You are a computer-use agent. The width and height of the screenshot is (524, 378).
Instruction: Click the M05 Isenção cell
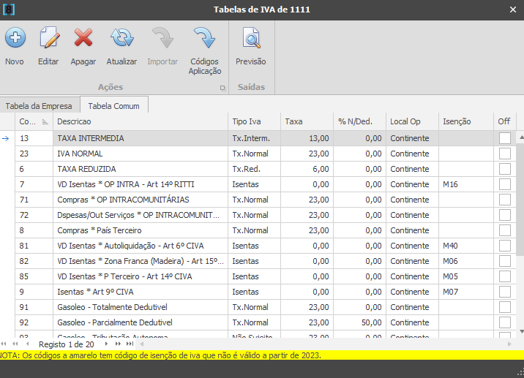[x=466, y=276]
